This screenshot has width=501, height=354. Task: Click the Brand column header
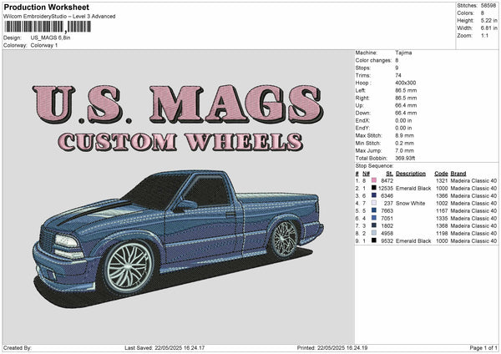458,174
